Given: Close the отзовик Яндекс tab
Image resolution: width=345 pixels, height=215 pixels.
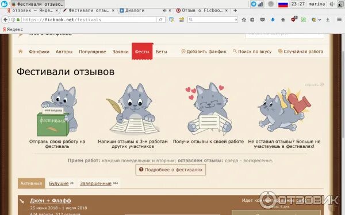Looking at the screenshot, I should [x=56, y=10].
